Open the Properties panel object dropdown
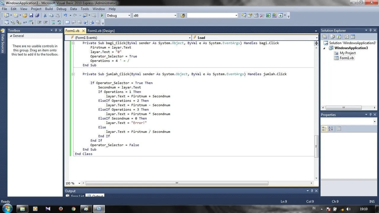The width and height of the screenshot is (379, 213). pos(375,121)
